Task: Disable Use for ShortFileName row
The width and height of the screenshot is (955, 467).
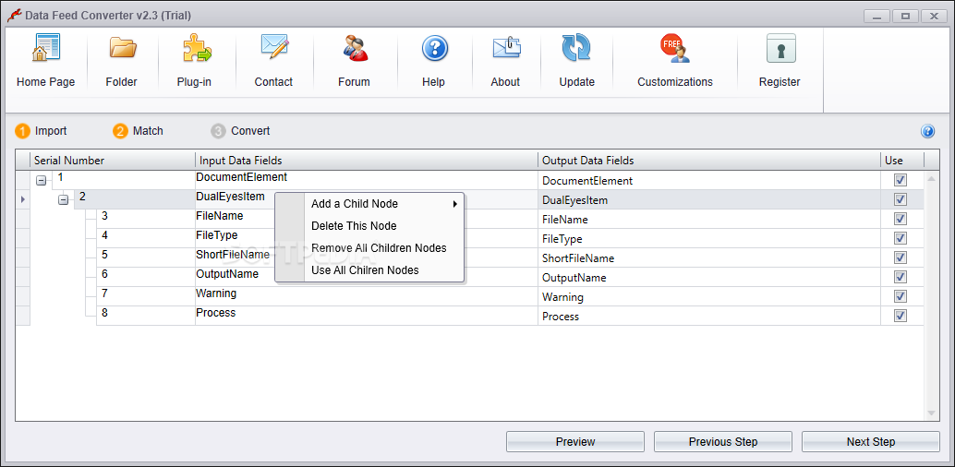Action: tap(901, 257)
